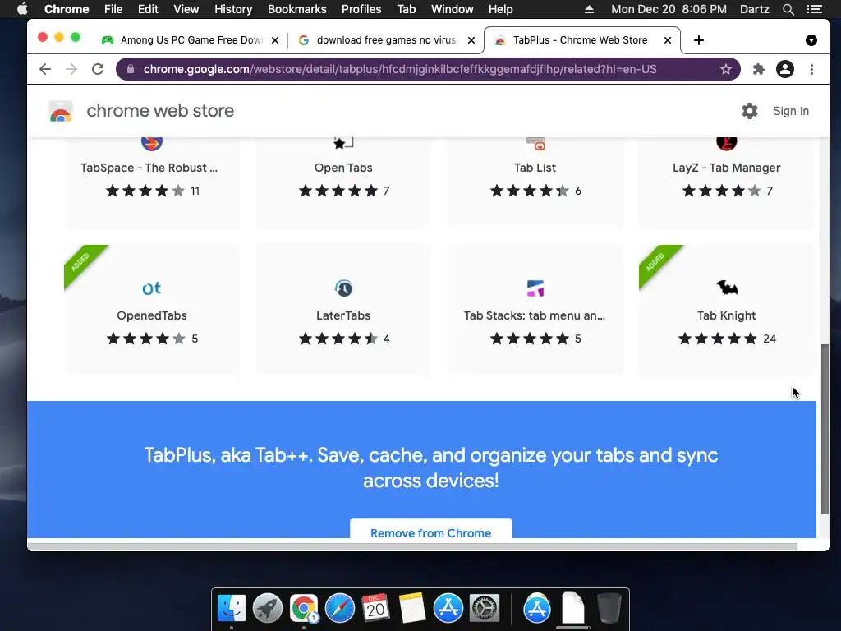Open Trash in the dock
Image resolution: width=841 pixels, height=631 pixels.
[x=609, y=609]
